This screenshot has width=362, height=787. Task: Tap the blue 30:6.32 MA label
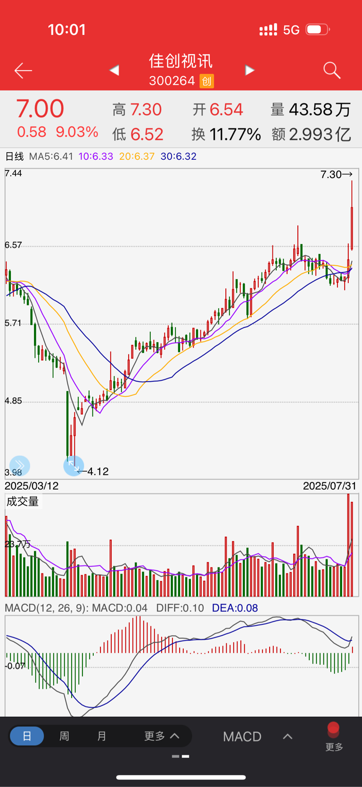[x=179, y=156]
